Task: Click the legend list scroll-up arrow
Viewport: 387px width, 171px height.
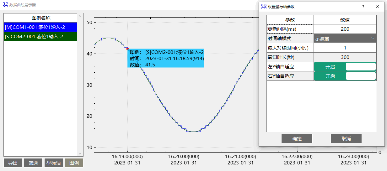Action: (80, 16)
